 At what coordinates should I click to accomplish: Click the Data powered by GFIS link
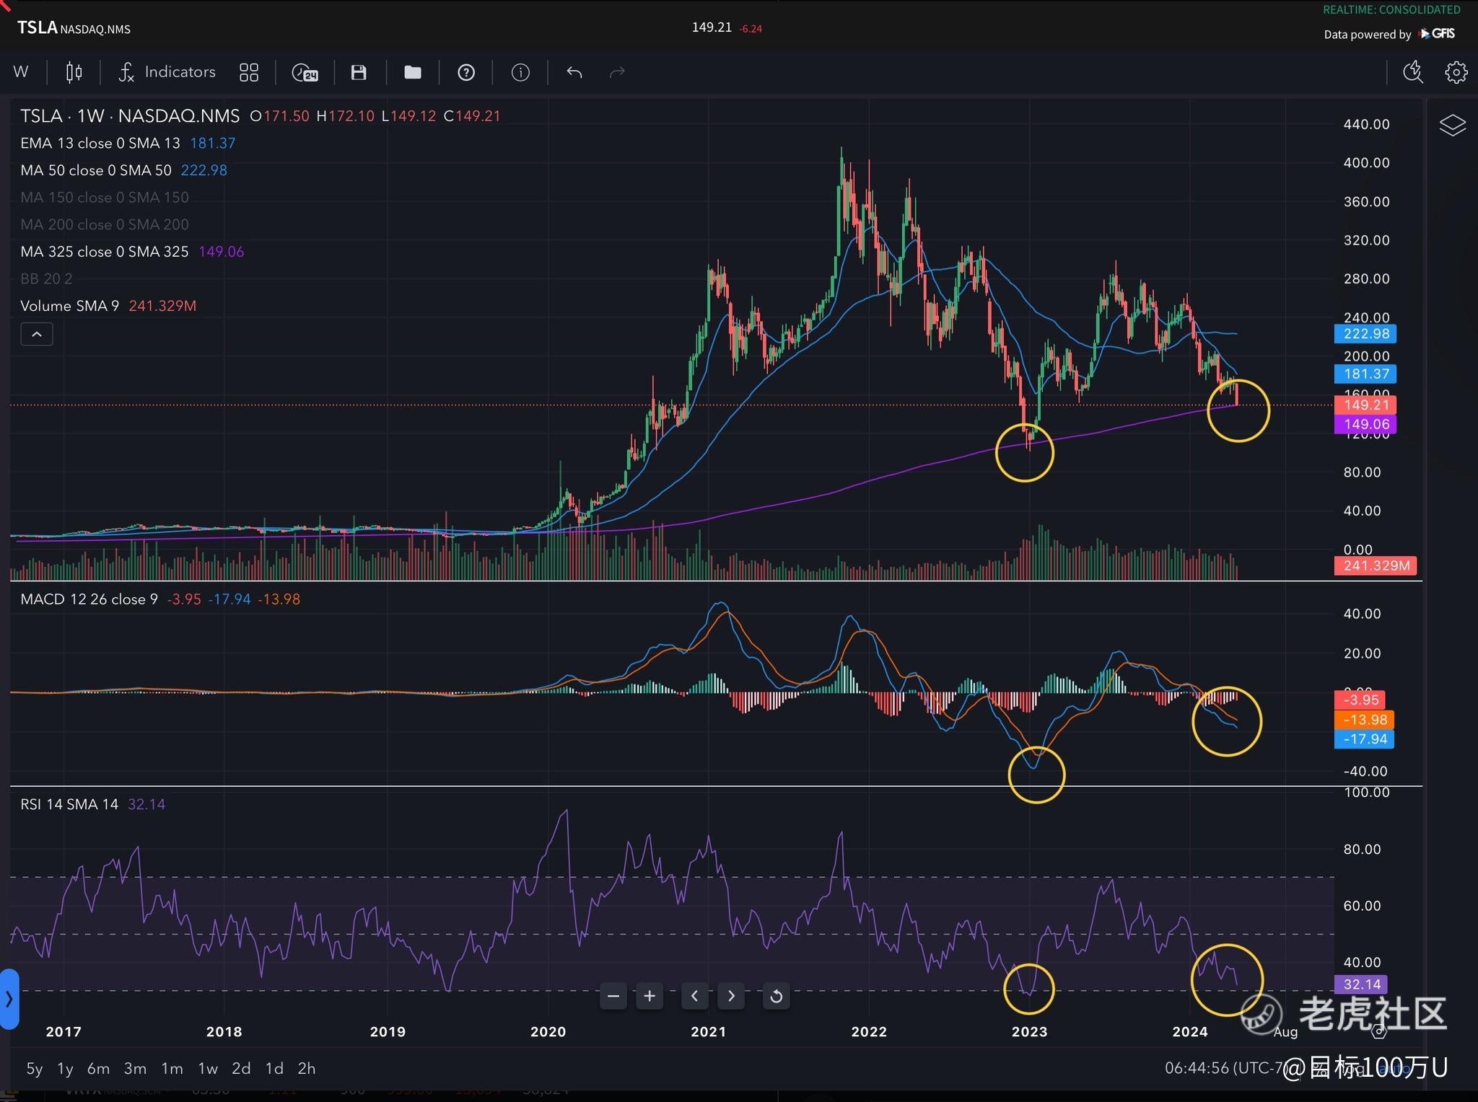point(1389,34)
